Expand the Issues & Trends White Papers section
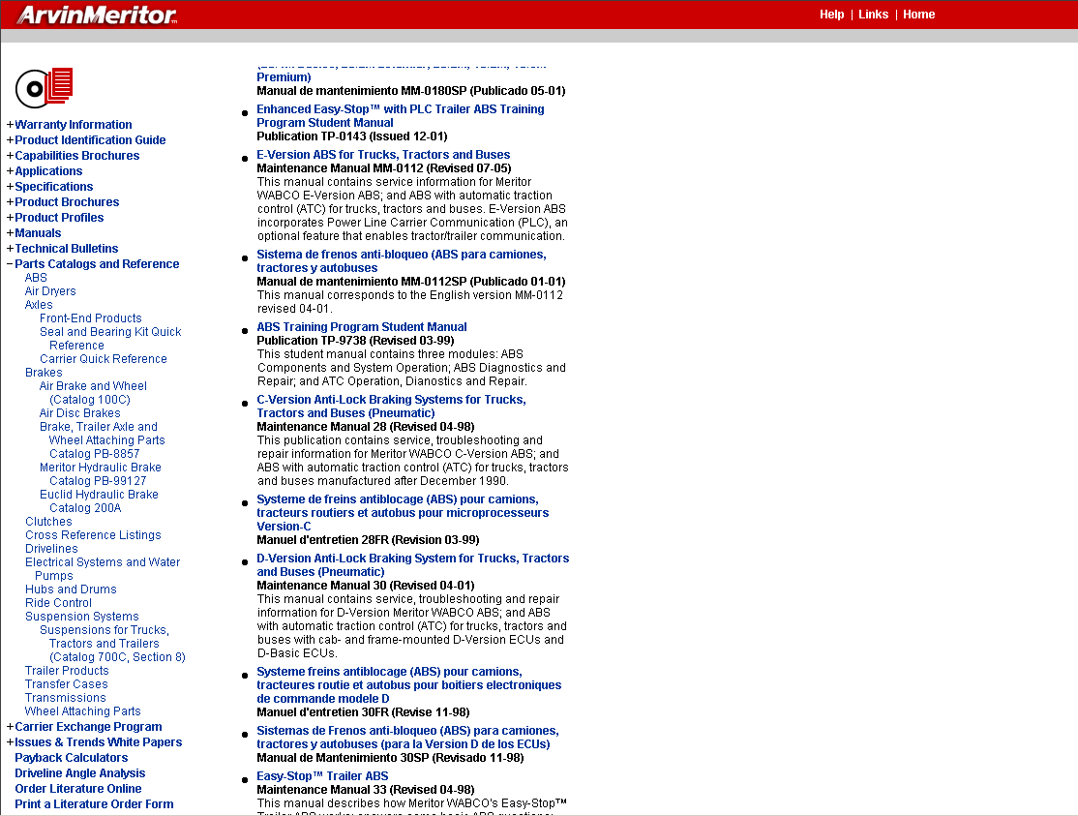 [x=95, y=741]
